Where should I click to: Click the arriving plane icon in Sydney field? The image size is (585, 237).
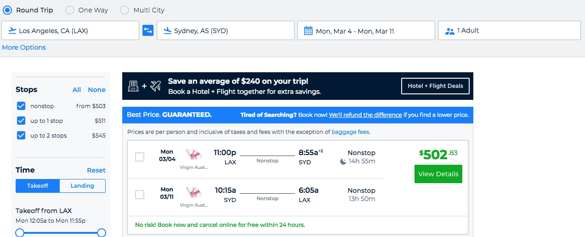[x=167, y=31]
